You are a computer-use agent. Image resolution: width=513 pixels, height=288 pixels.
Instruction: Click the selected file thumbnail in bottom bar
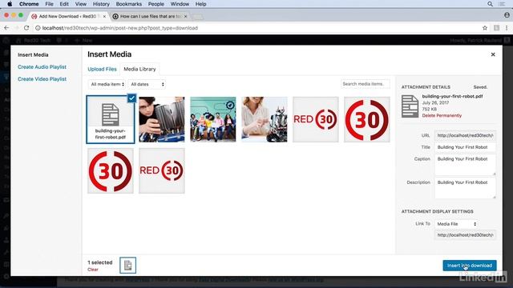pos(128,265)
